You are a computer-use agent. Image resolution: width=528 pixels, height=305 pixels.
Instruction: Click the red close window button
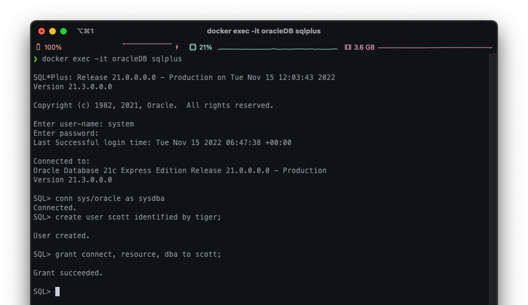(x=42, y=31)
